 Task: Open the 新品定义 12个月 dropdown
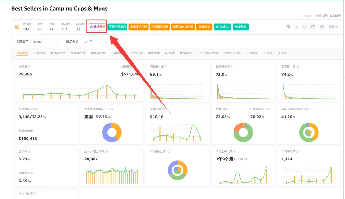[x=95, y=42]
